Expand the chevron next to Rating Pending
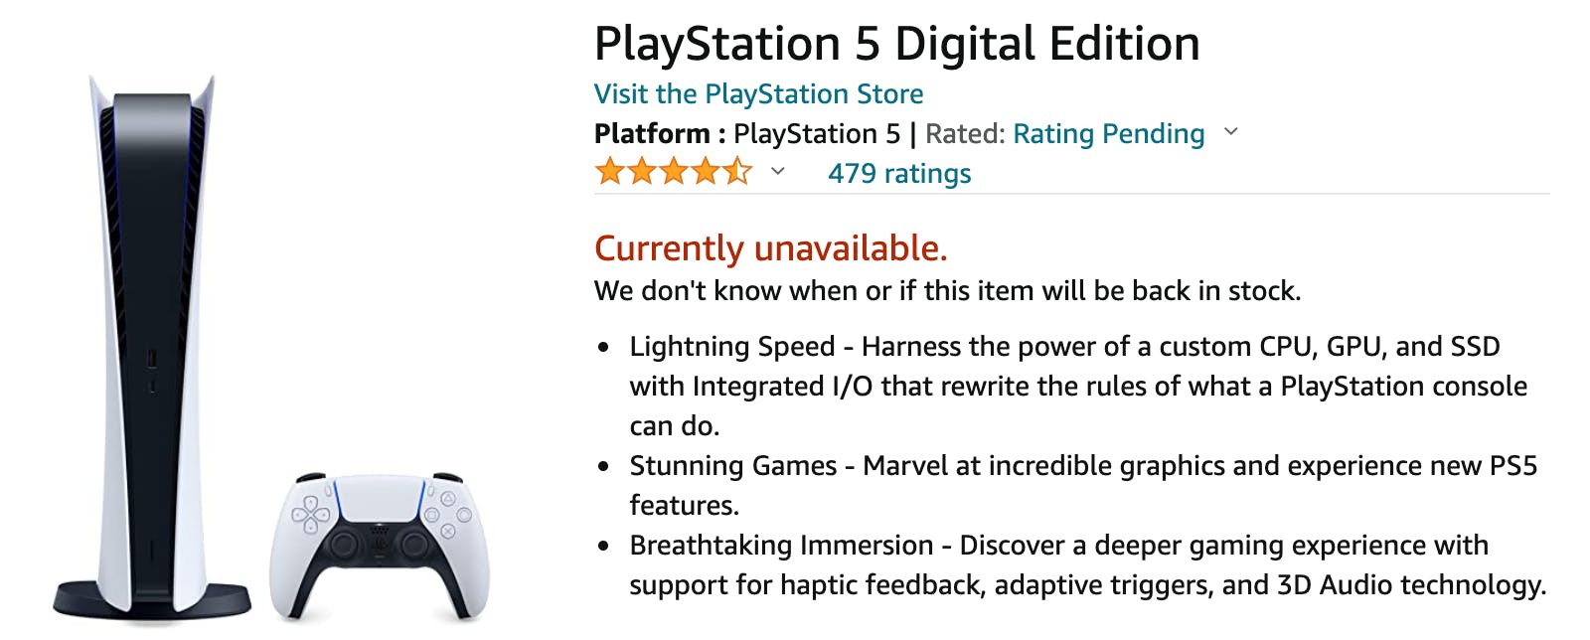 (1231, 132)
